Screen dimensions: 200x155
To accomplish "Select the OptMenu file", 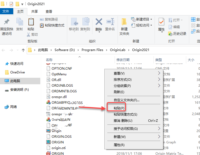I will tap(56, 74).
